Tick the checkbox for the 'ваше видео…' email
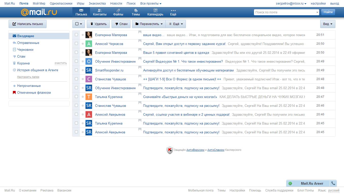The image size is (344, 194). [76, 35]
